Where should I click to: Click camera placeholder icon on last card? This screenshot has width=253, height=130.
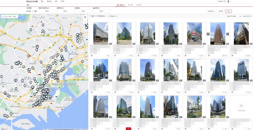pyautogui.click(x=241, y=106)
